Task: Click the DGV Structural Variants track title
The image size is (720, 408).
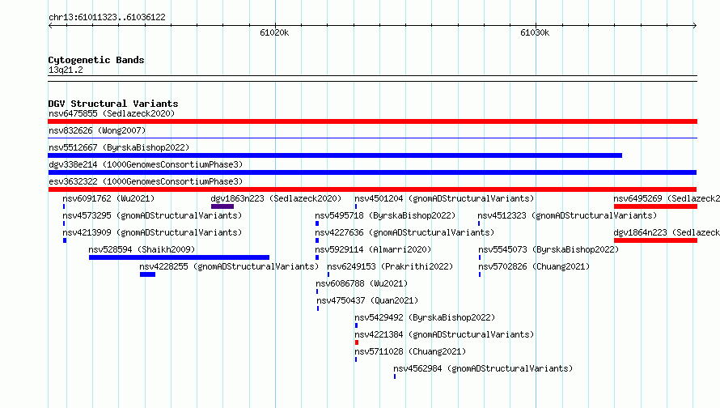Action: (x=113, y=104)
